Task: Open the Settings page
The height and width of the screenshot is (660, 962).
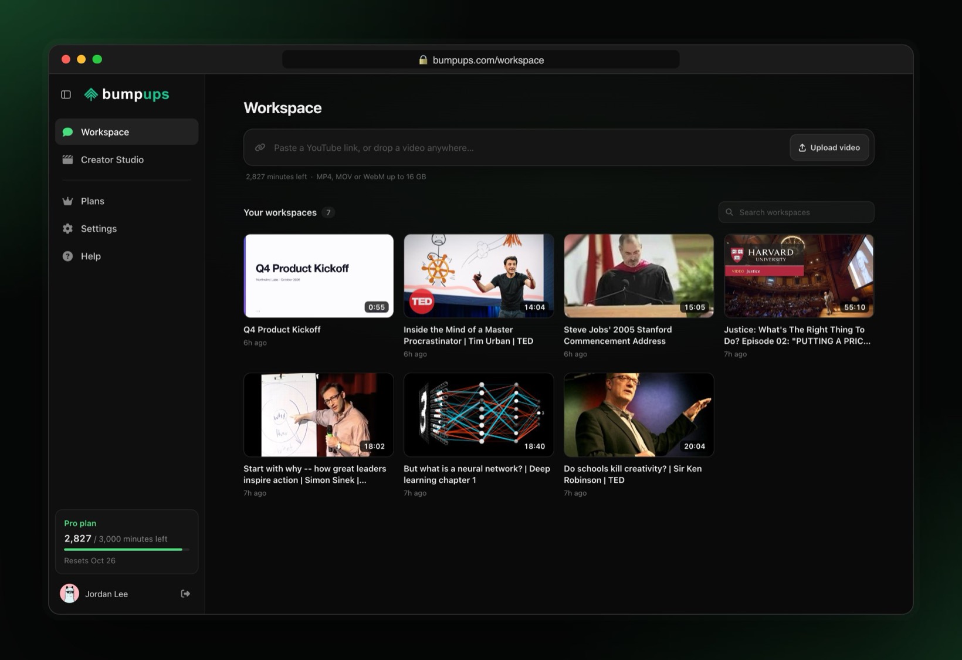Action: tap(127, 229)
